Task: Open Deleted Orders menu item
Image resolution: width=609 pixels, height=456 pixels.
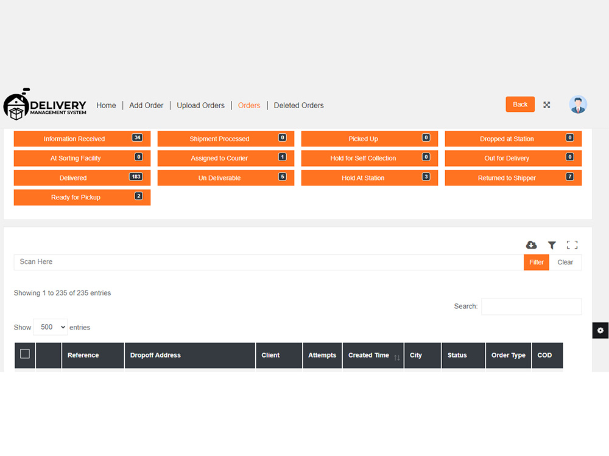Action: (x=298, y=105)
